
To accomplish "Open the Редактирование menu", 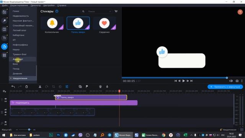I will (19, 5).
